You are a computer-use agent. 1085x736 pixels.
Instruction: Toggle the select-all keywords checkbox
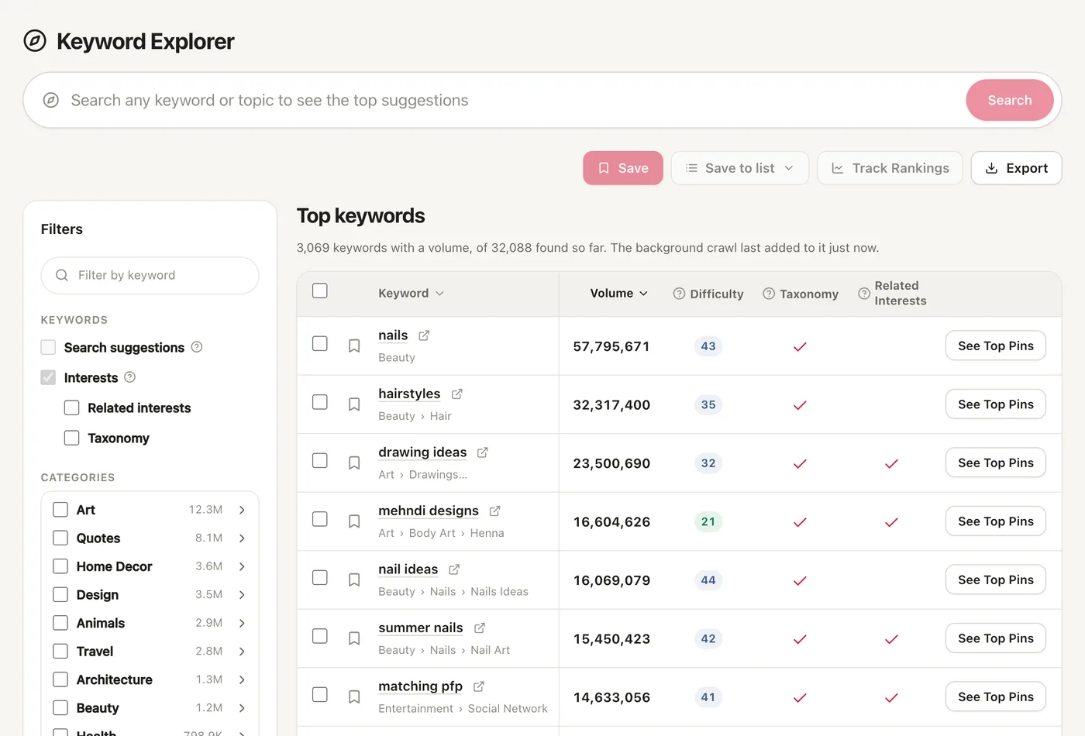(320, 291)
